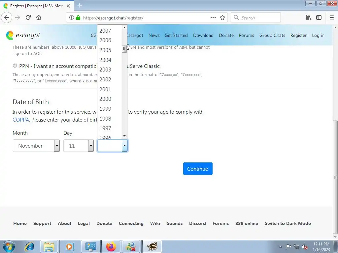The width and height of the screenshot is (338, 253).
Task: Open the network tray icon
Action: click(x=297, y=247)
